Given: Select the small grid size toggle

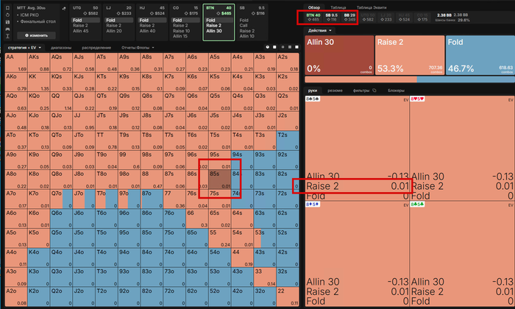Looking at the screenshot, I should tap(283, 47).
